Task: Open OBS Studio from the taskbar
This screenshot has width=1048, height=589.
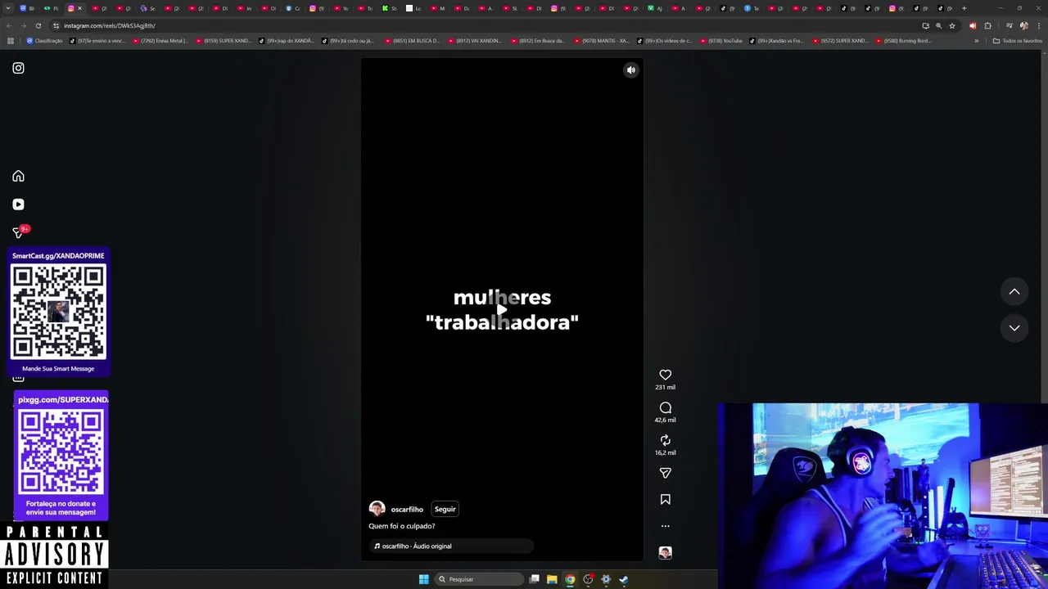Action: tap(588, 579)
